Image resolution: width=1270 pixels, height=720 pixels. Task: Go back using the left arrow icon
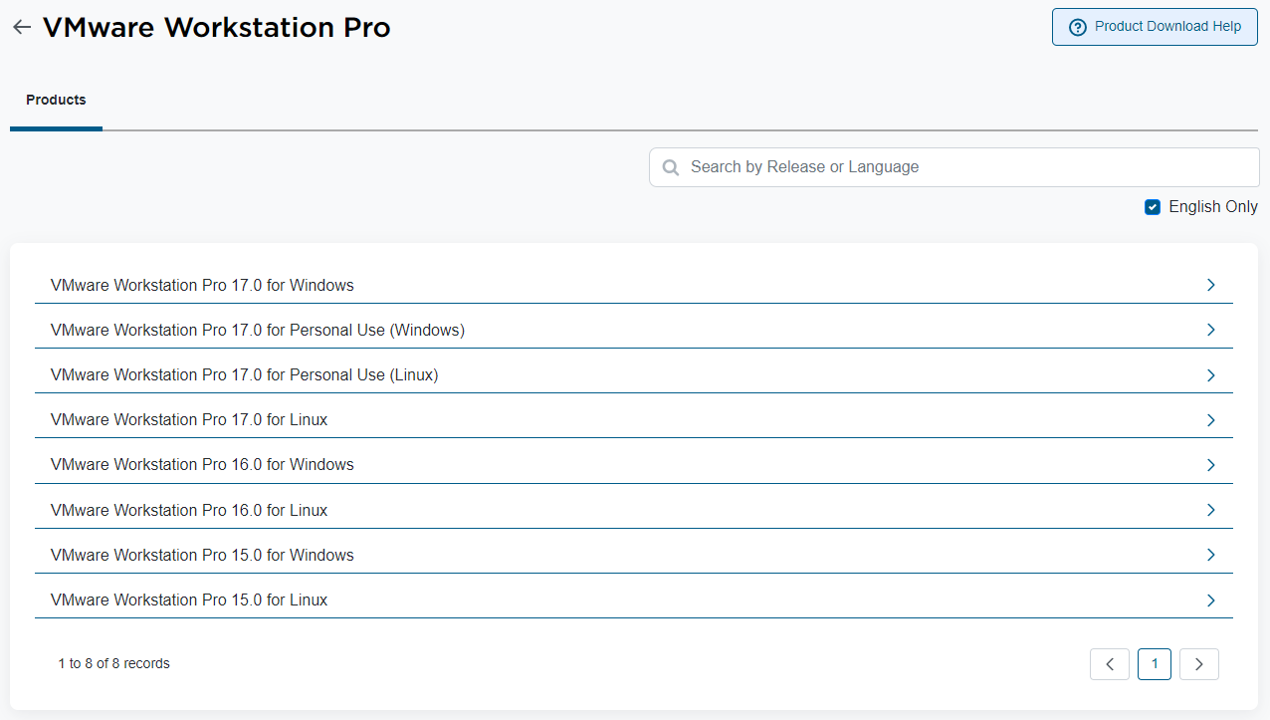(22, 28)
